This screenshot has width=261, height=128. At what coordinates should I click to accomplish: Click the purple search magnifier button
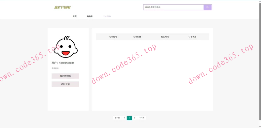207,7
